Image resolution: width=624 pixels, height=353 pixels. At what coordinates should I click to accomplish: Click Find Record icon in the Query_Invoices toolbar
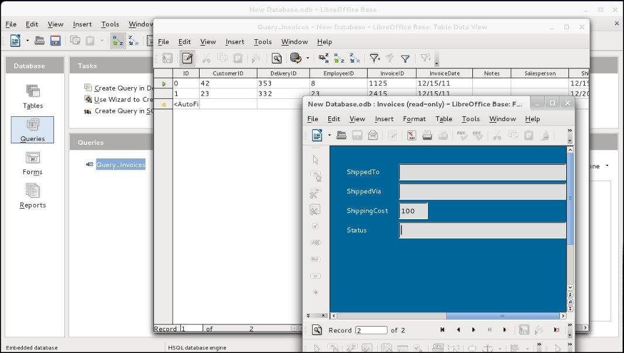(276, 58)
